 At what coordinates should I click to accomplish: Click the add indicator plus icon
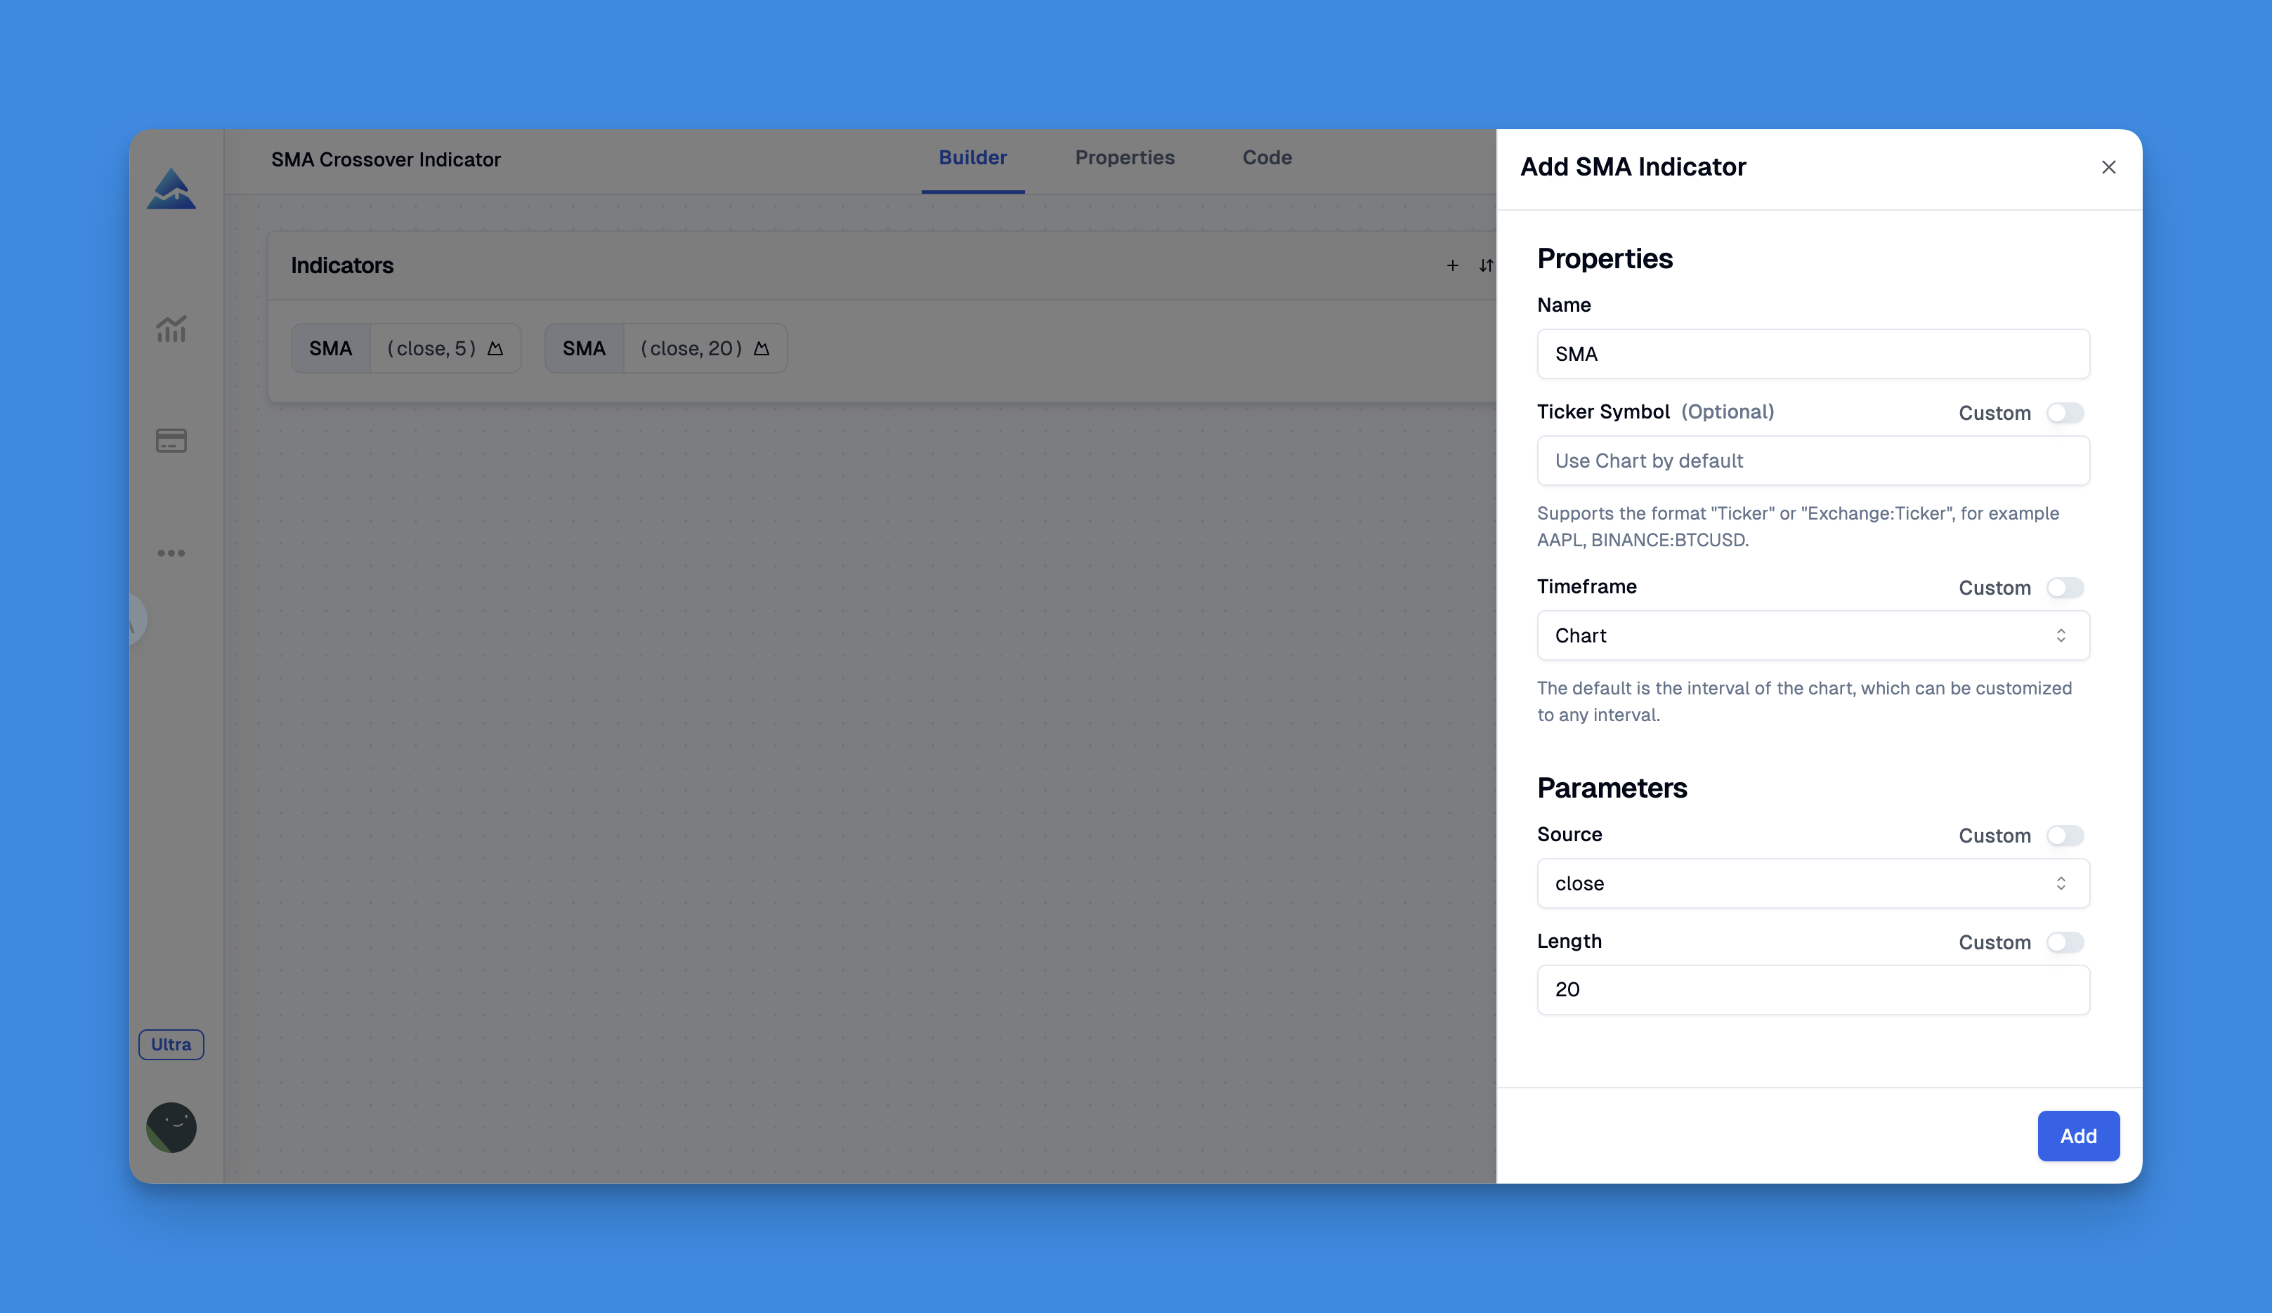(1449, 265)
